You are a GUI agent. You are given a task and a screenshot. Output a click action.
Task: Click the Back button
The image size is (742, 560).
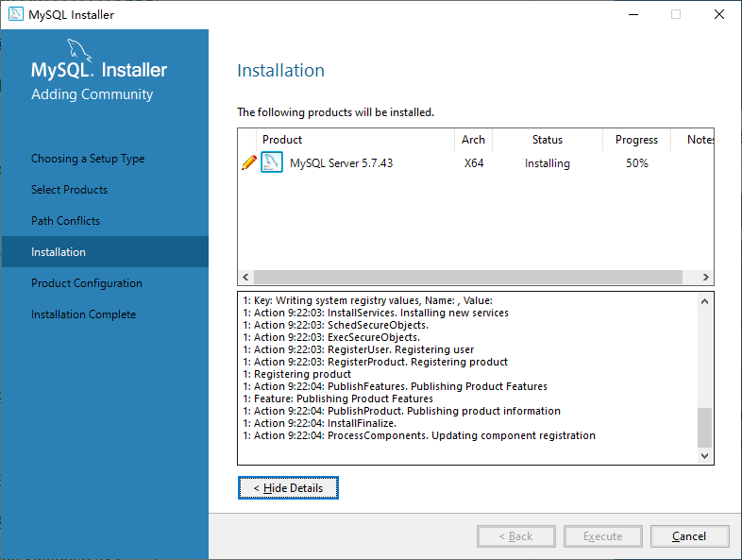coord(515,536)
